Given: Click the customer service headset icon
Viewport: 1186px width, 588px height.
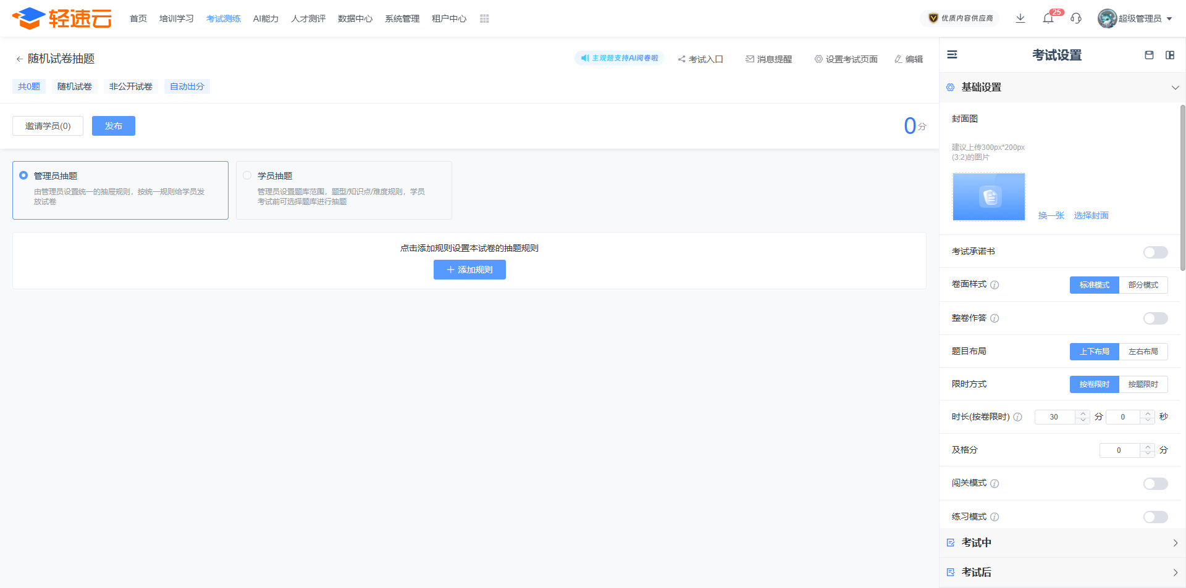Looking at the screenshot, I should [x=1076, y=19].
